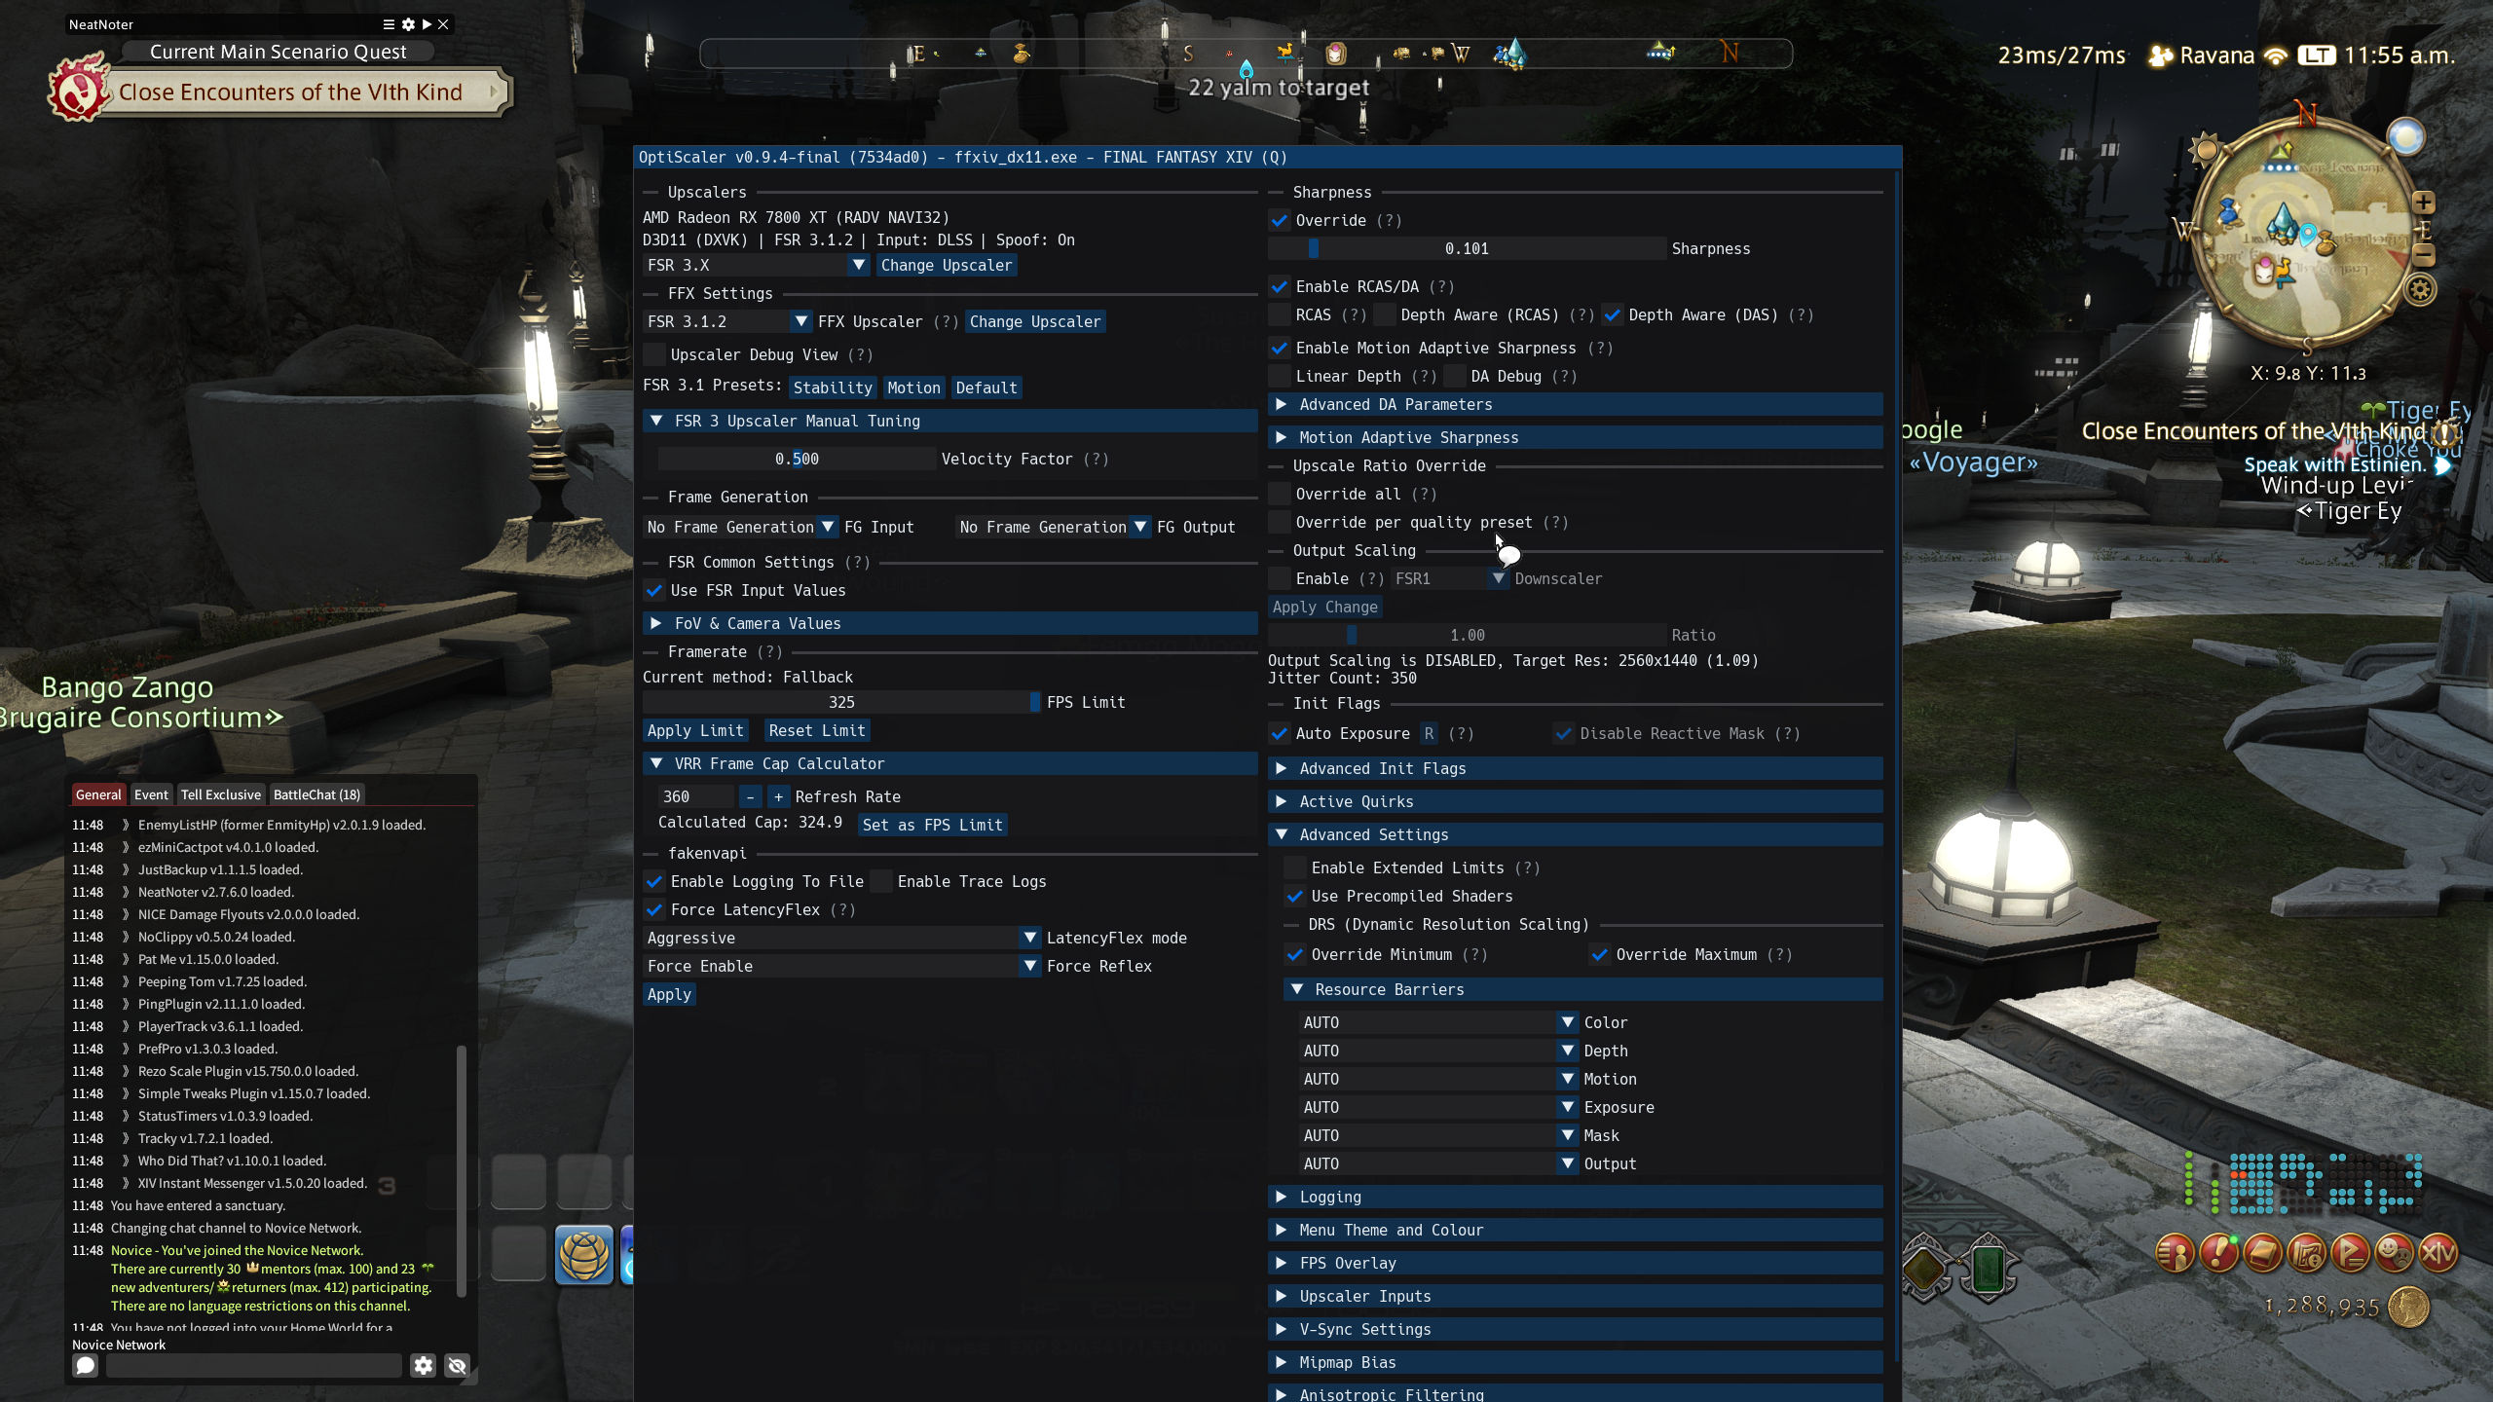Switch to Tell Exclusive chat tab

coord(221,794)
